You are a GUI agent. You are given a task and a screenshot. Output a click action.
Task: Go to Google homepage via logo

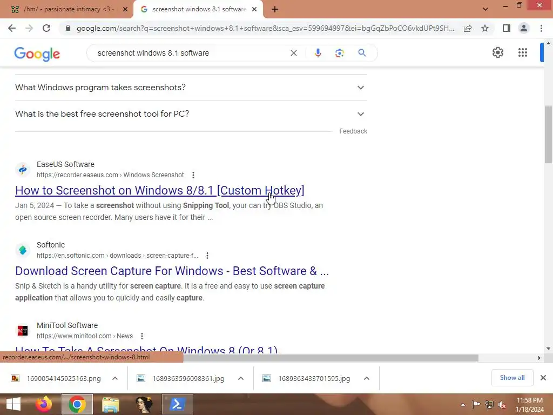coord(37,53)
